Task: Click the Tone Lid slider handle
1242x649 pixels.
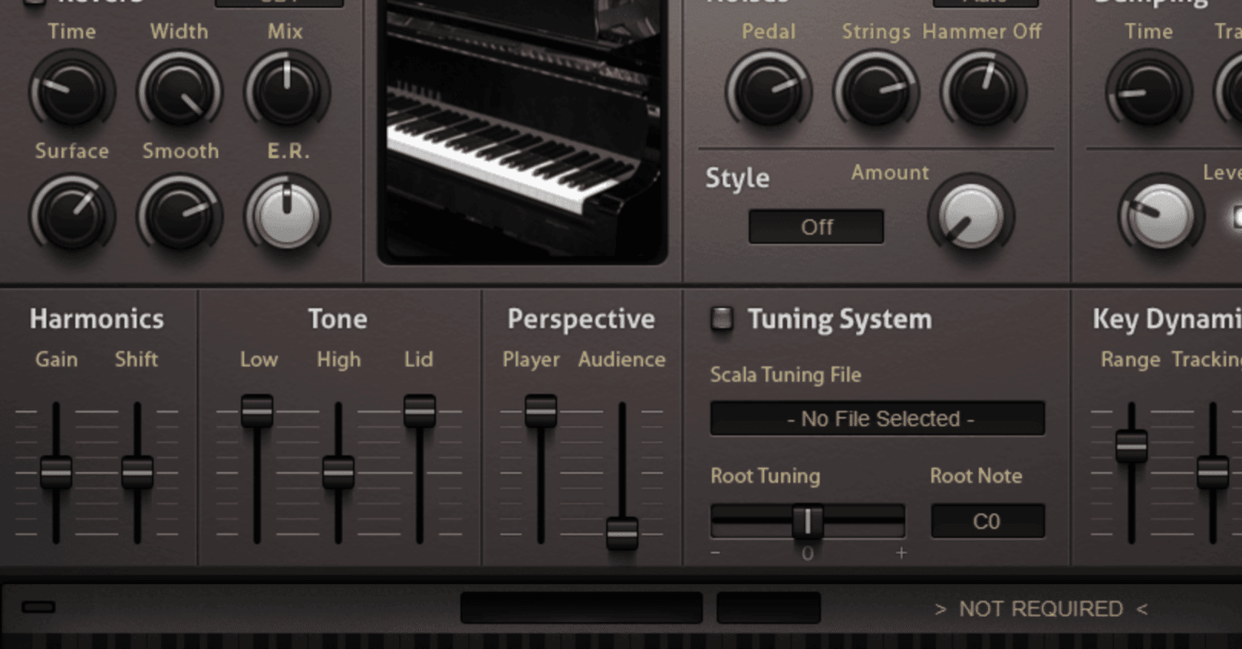Action: (x=420, y=411)
